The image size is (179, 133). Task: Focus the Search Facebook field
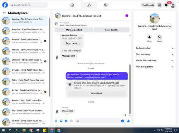[x=29, y=5]
